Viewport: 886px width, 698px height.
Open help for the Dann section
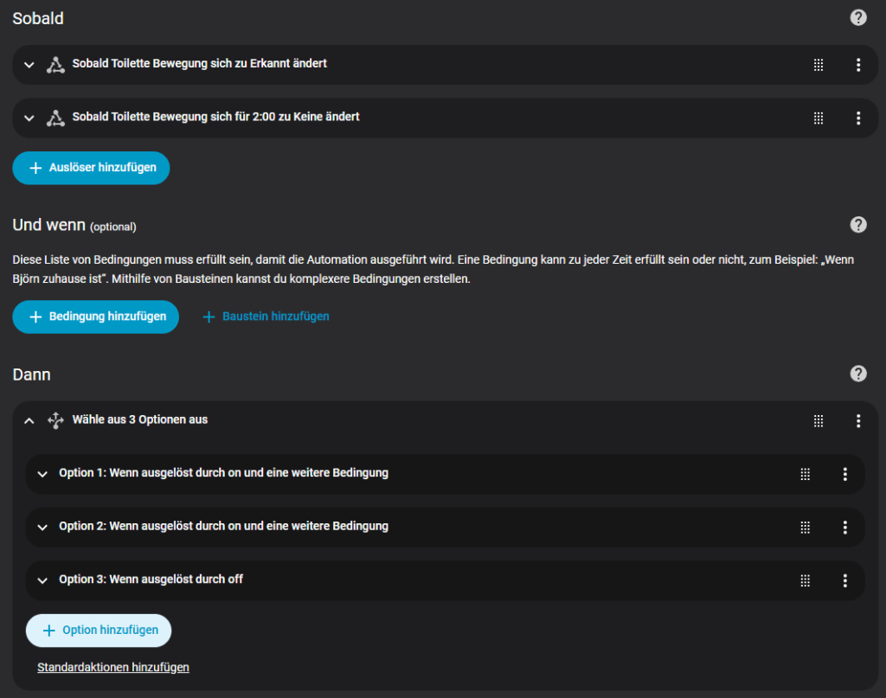(857, 374)
